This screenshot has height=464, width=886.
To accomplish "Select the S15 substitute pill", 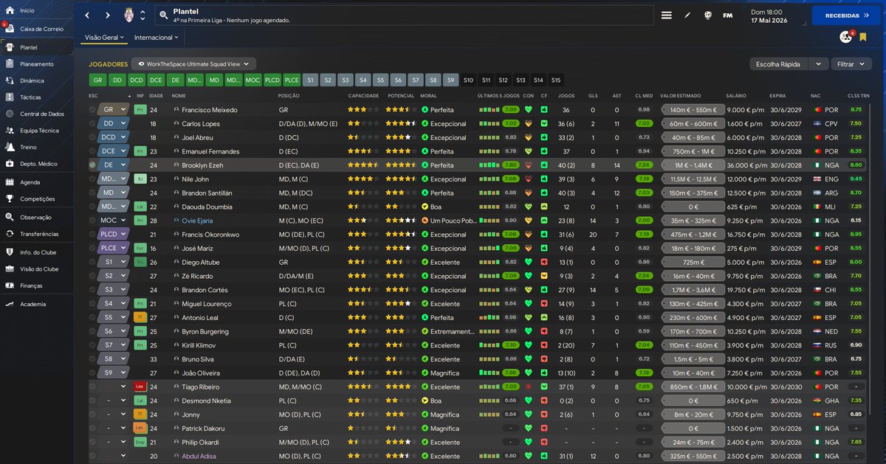I will [555, 80].
